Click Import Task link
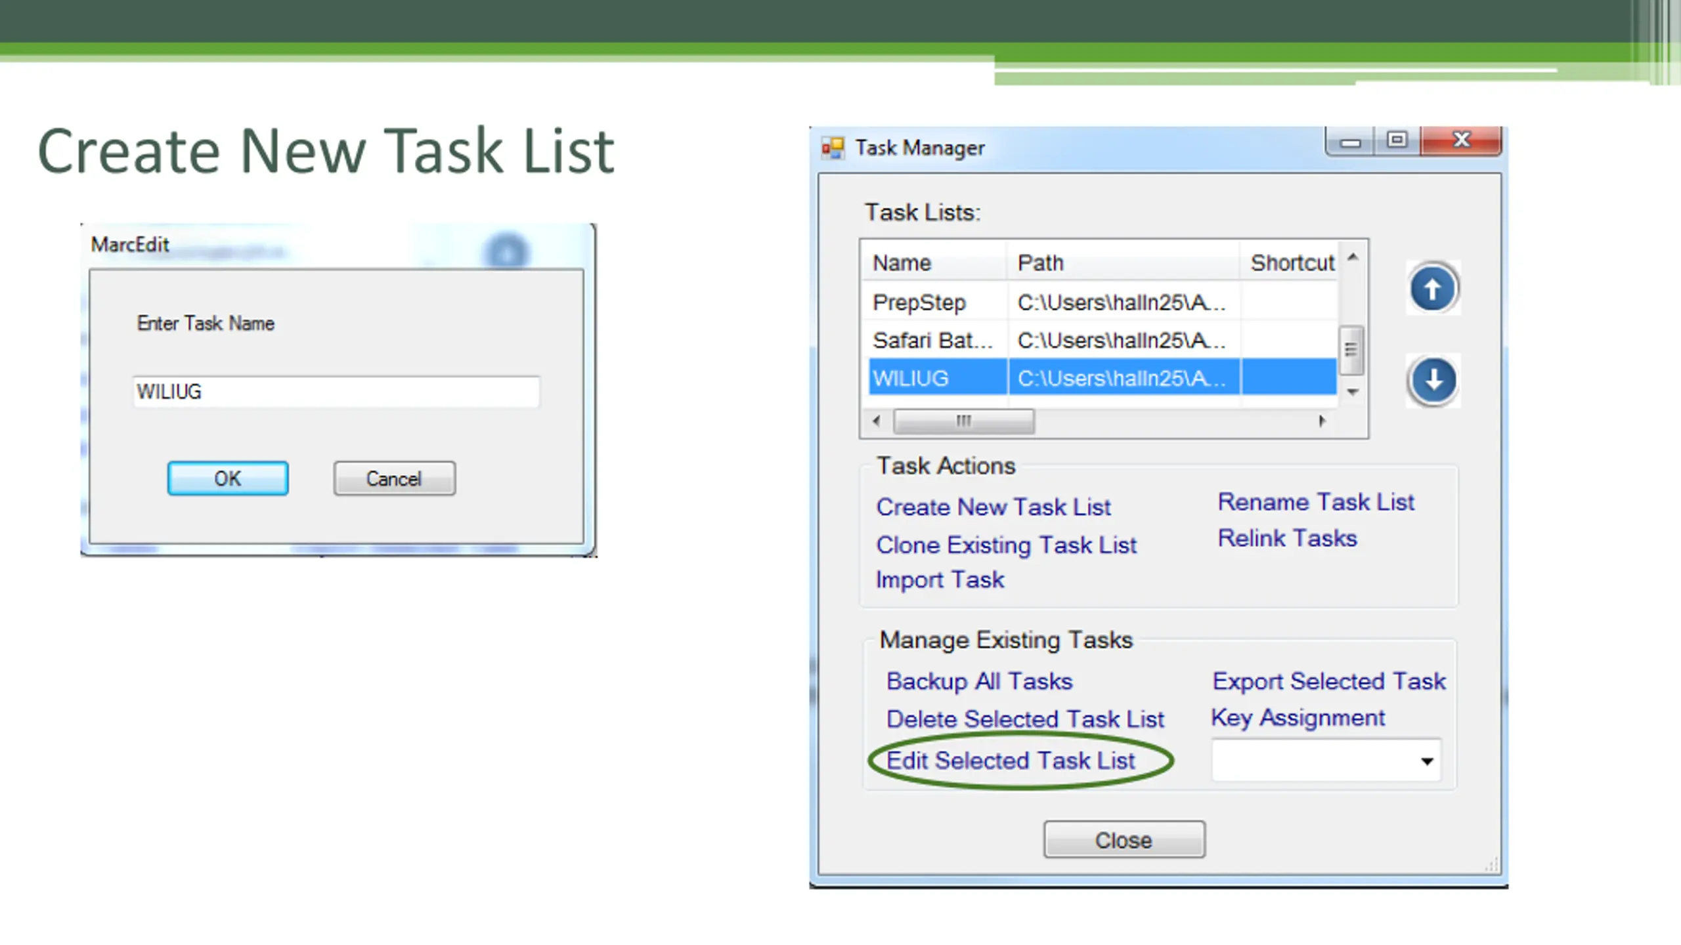This screenshot has height=945, width=1681. tap(940, 580)
